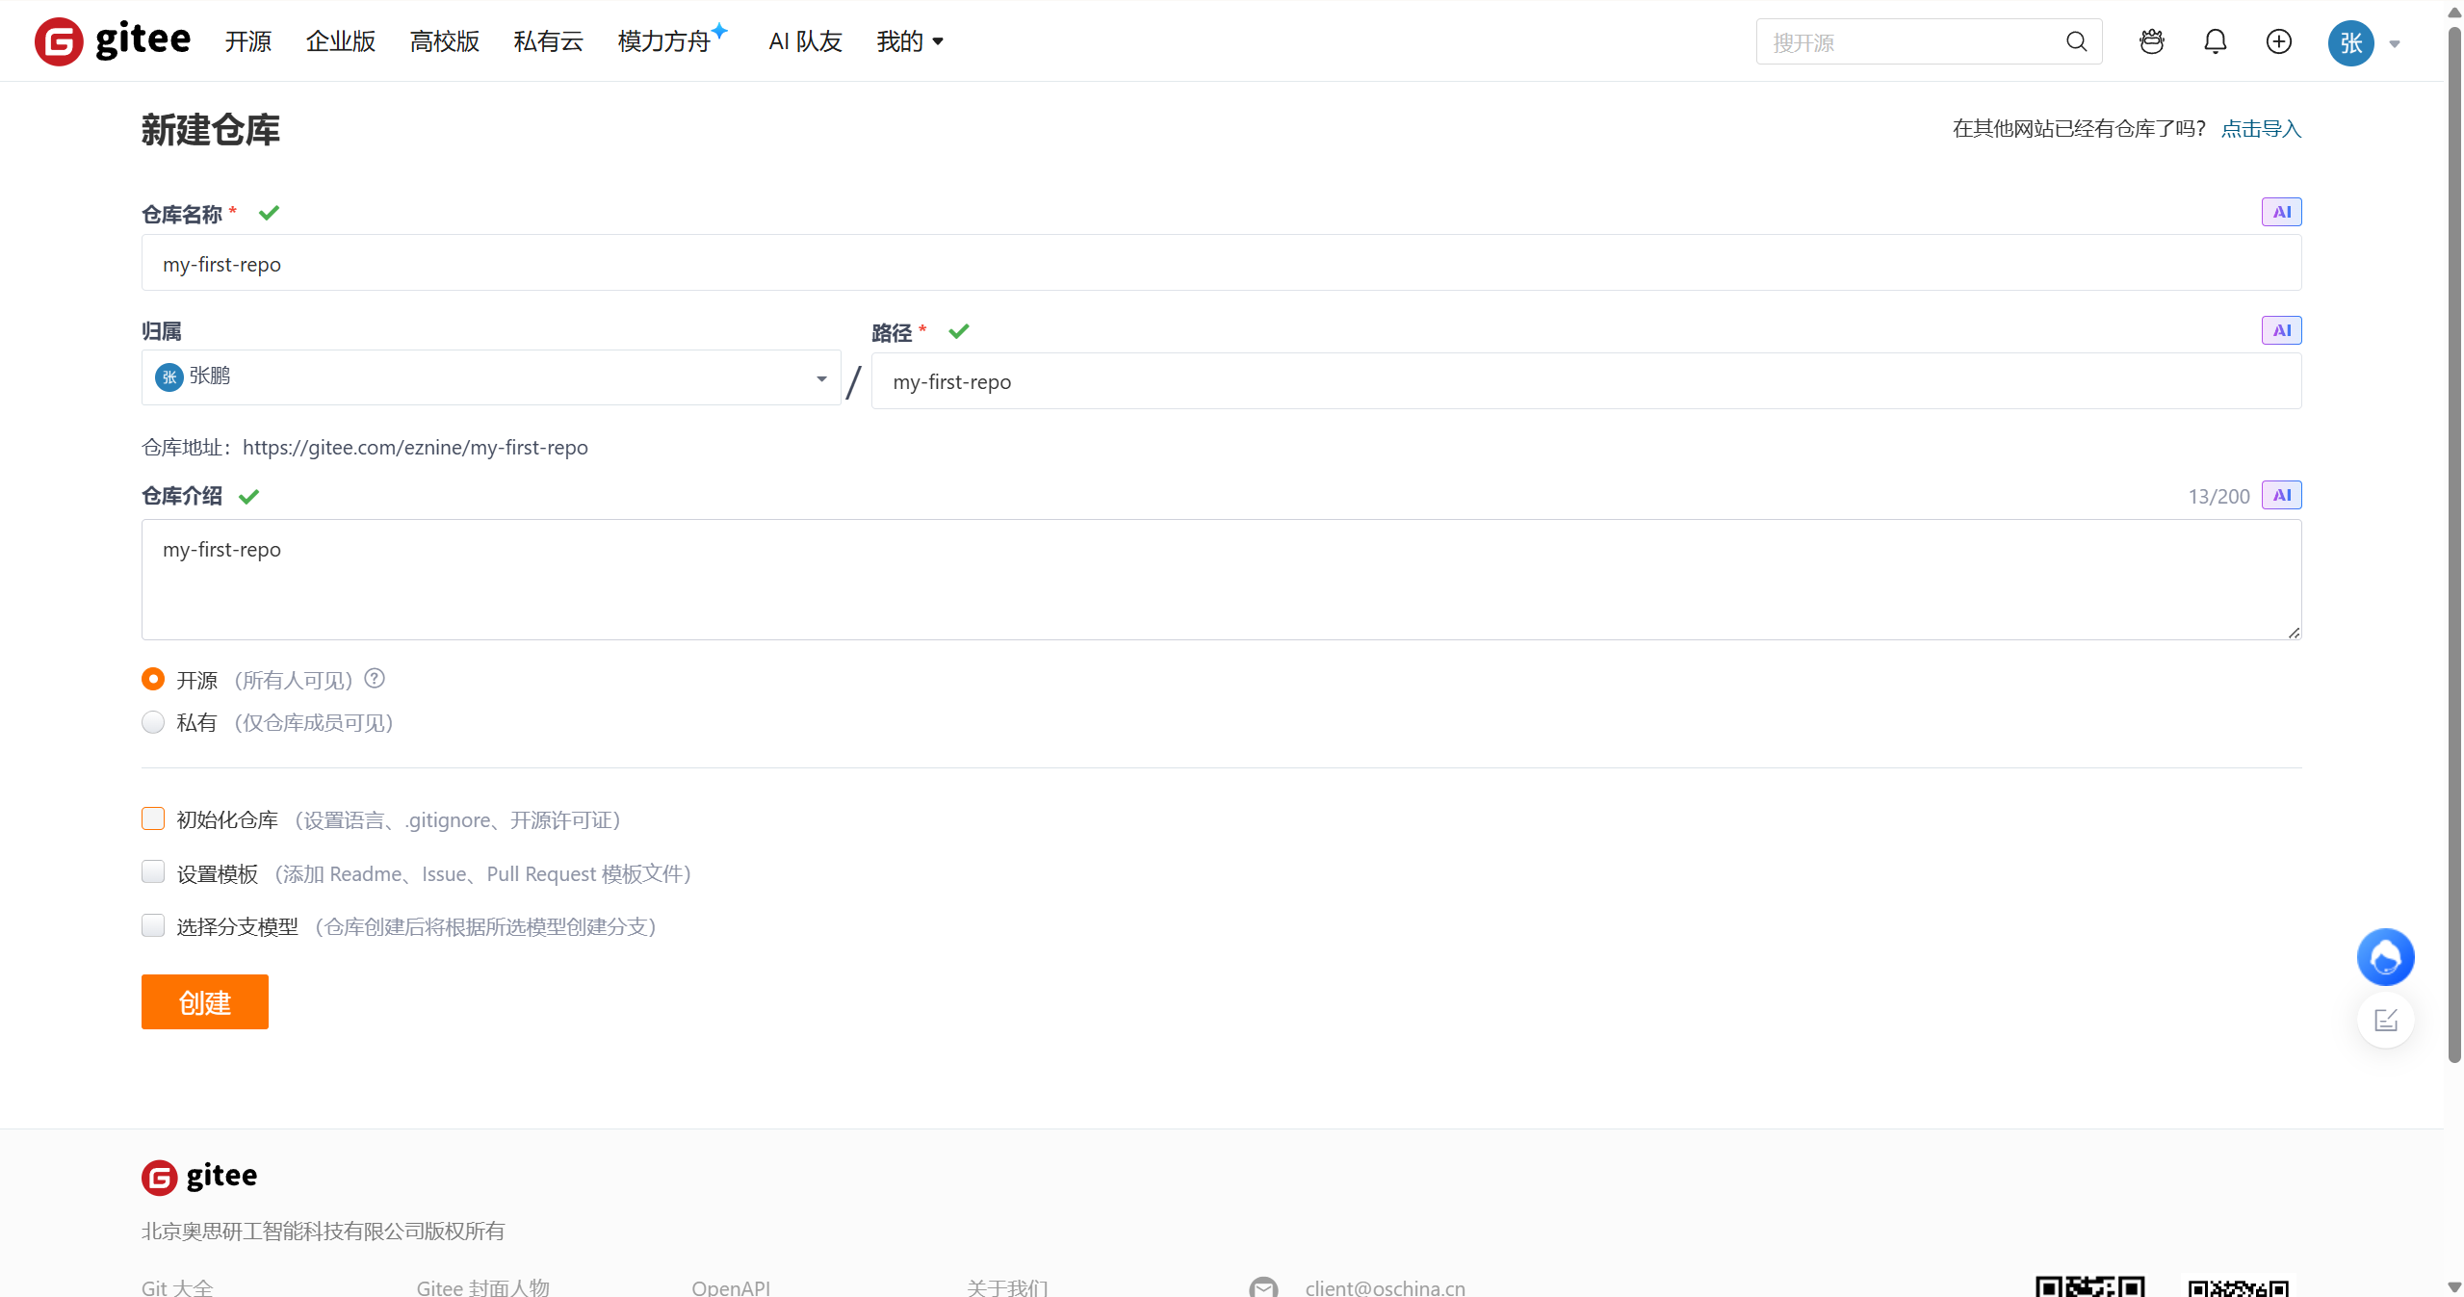Open the AI 队友 nav item

click(806, 41)
